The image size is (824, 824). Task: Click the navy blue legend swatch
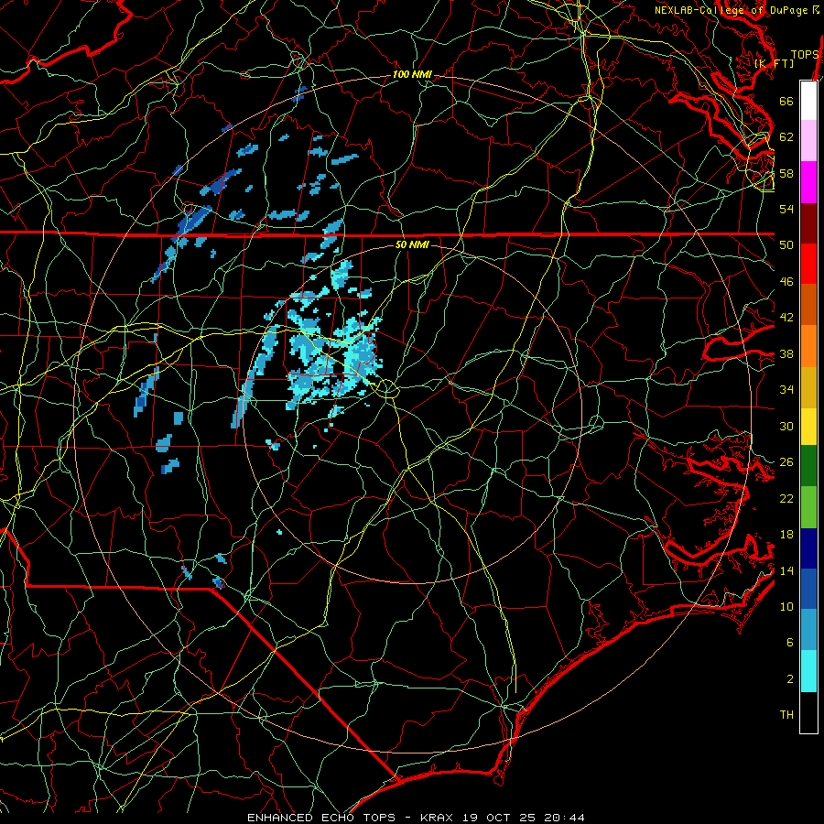click(x=808, y=548)
